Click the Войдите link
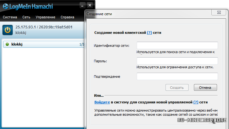This screenshot has width=229, height=129. (102, 102)
